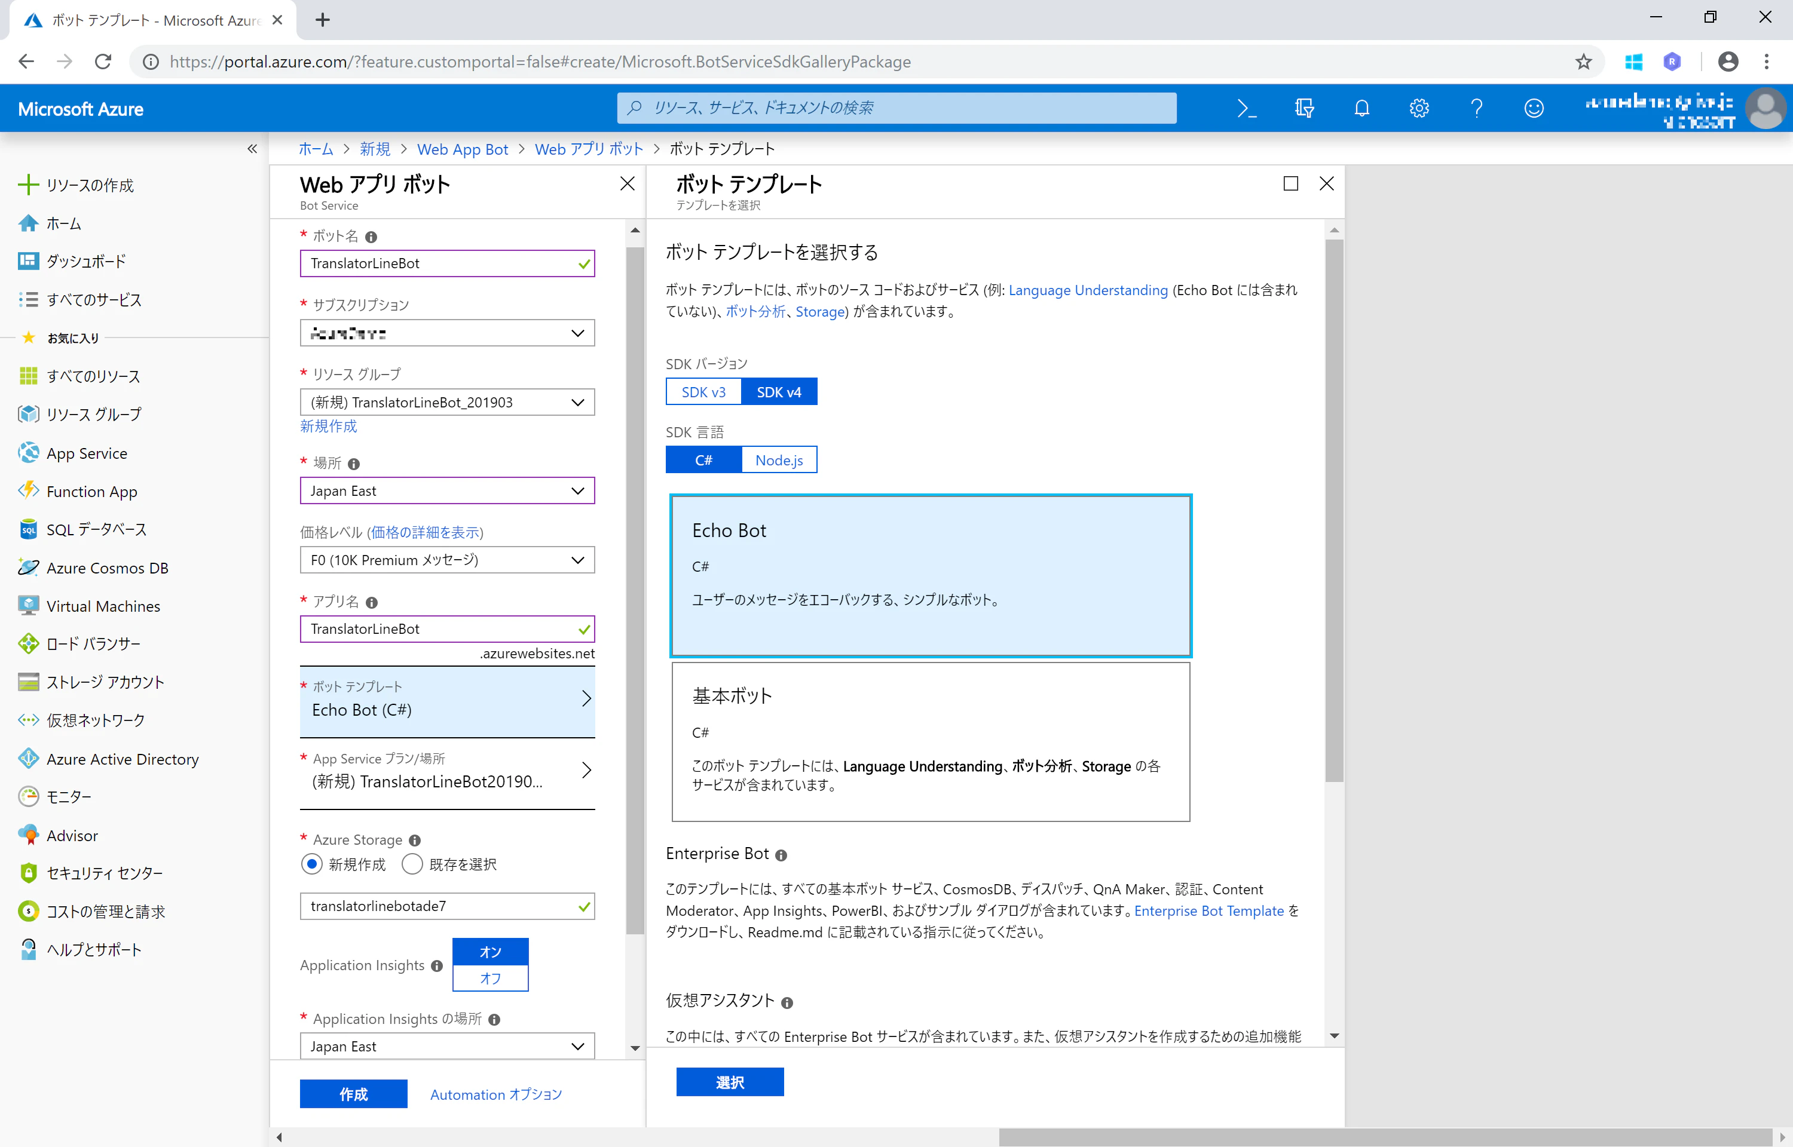
Task: Open Automation オプション link
Action: pos(496,1094)
